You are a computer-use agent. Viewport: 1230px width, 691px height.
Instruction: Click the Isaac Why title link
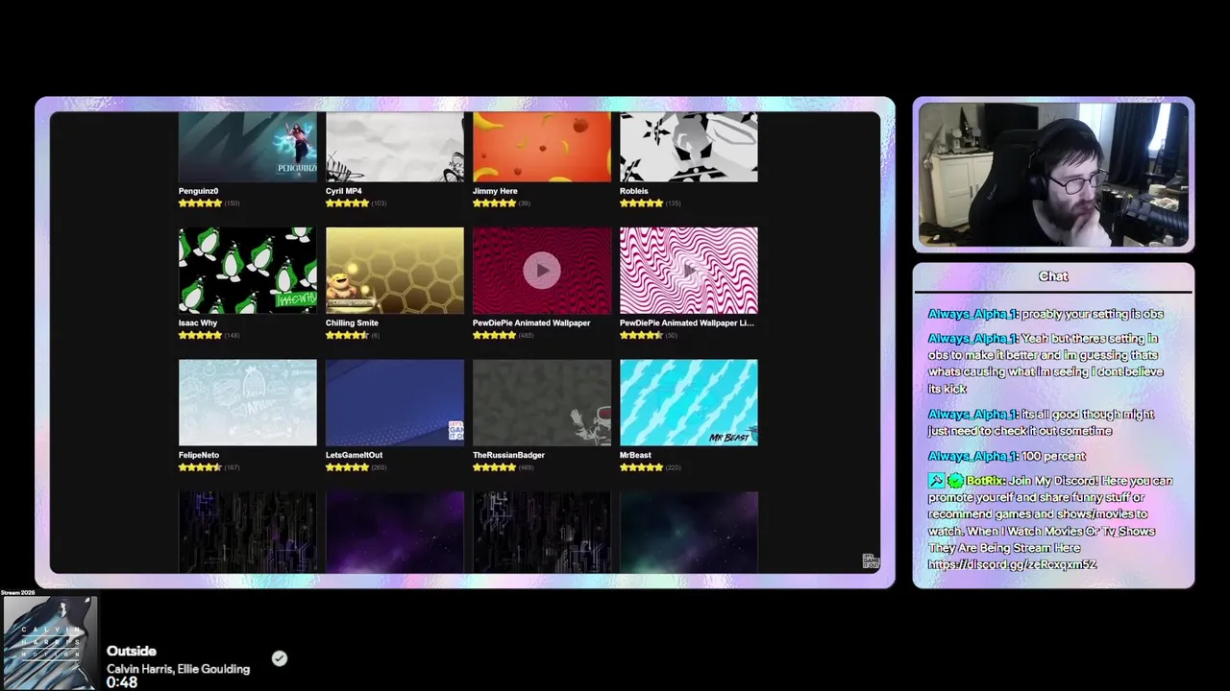198,322
